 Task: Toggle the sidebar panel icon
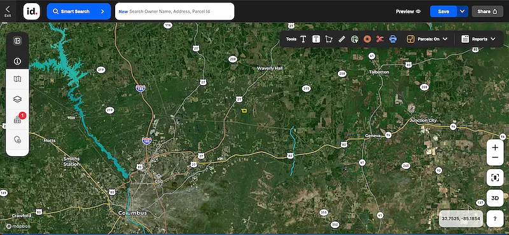pos(18,41)
